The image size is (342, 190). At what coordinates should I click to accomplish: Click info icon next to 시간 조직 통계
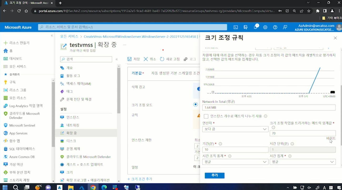229,156
